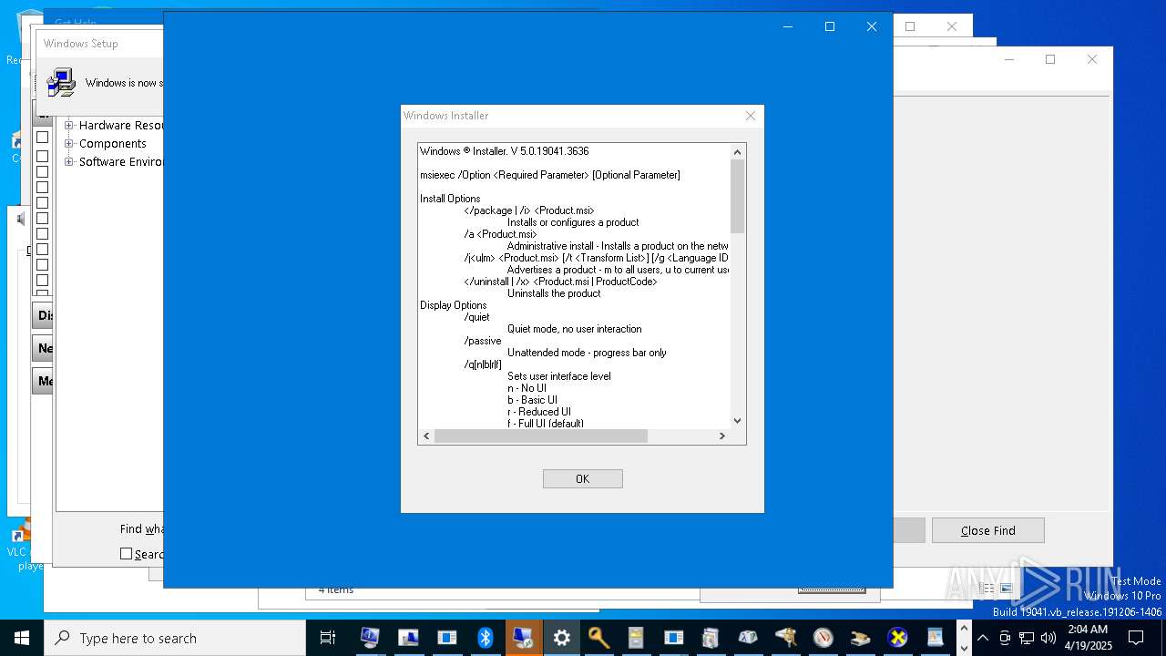Image resolution: width=1166 pixels, height=656 pixels.
Task: Open the file cabinet taskbar icon
Action: [x=636, y=638]
